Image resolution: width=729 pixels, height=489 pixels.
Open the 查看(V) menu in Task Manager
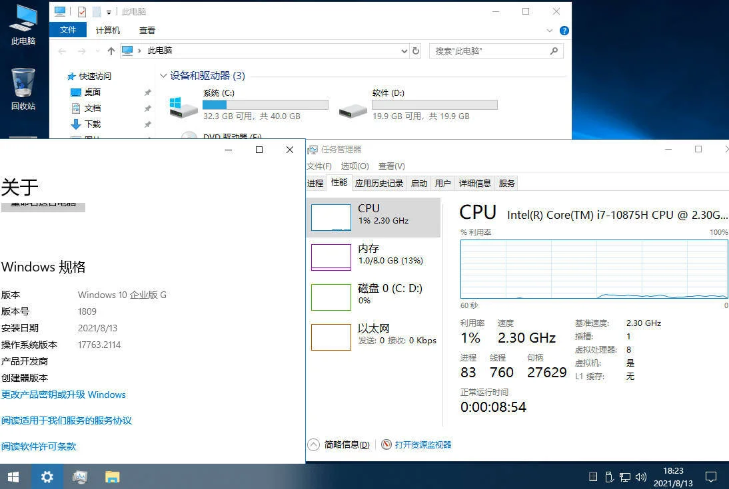[x=390, y=166]
